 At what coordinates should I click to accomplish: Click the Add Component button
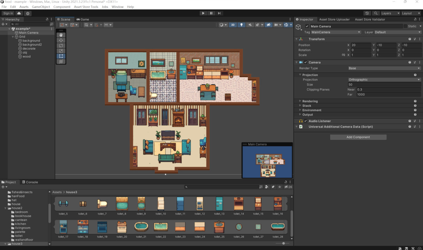tap(358, 137)
